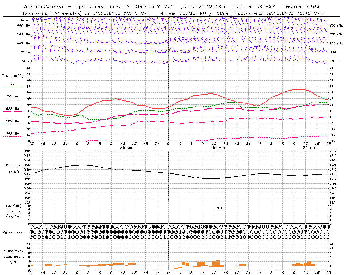Click the black surface pressure curve line
Image resolution: width=344 pixels, height=275 pixels.
click(180, 174)
